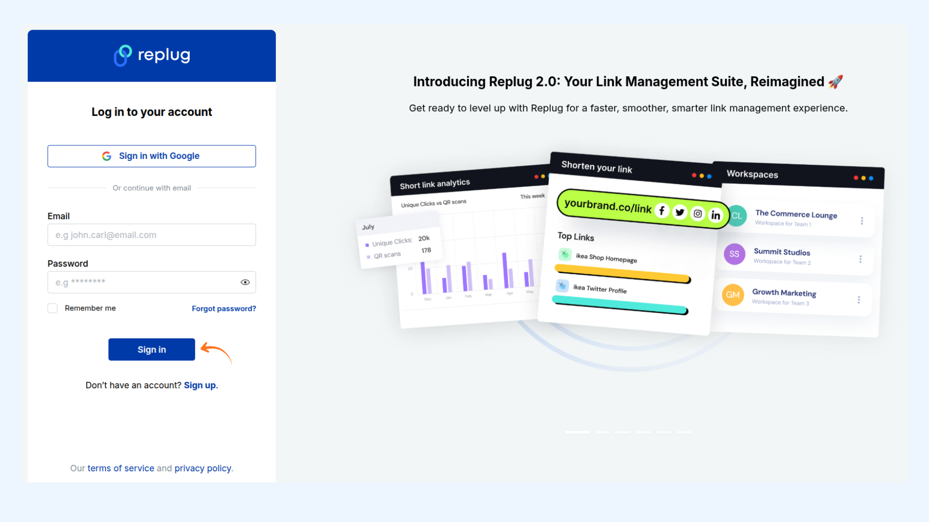This screenshot has height=522, width=929.
Task: Open the Summit Studios three-dot menu
Action: point(860,259)
